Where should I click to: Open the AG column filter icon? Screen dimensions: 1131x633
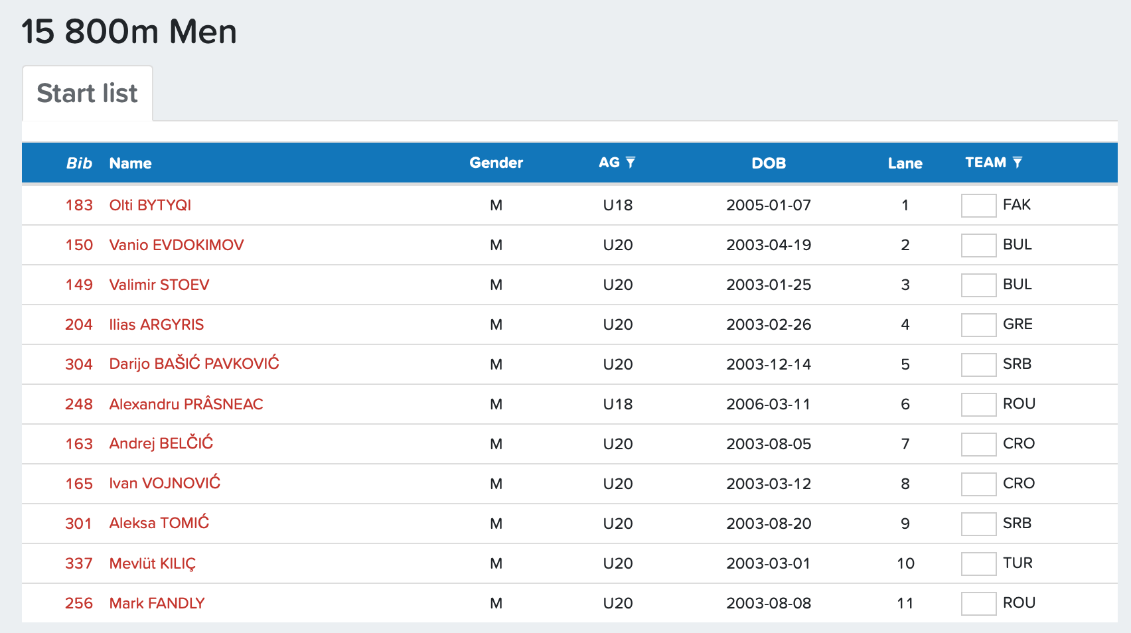[631, 163]
